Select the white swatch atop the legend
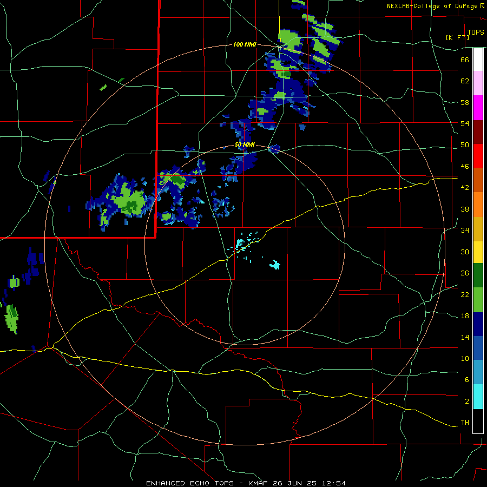487x487 pixels. coord(478,60)
